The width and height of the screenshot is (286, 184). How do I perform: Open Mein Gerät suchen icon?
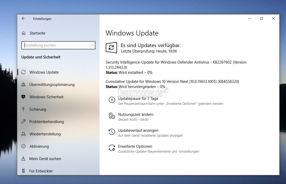point(23,159)
